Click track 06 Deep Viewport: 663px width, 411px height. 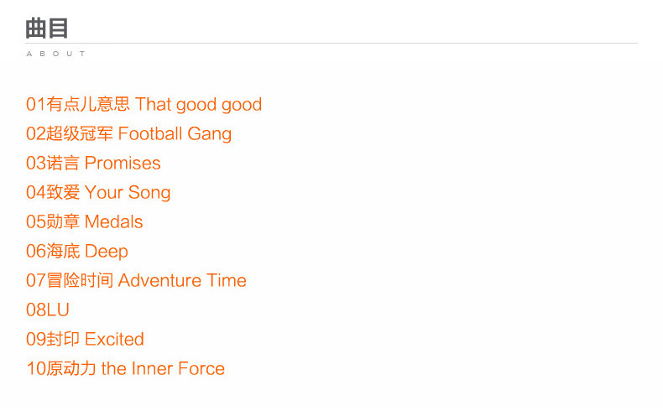pyautogui.click(x=77, y=252)
